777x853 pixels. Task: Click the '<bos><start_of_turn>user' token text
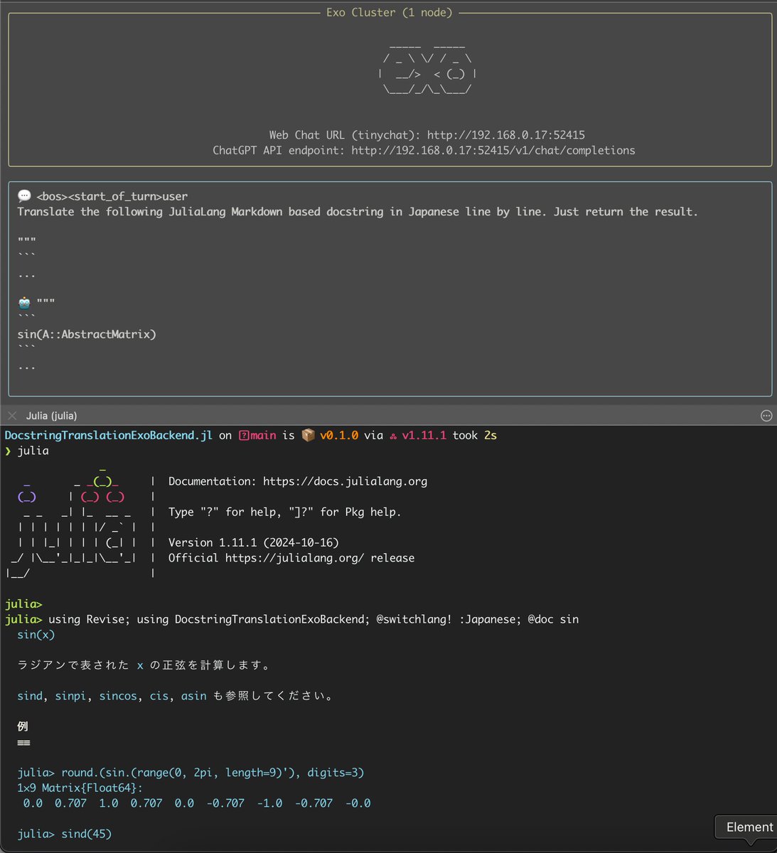112,196
